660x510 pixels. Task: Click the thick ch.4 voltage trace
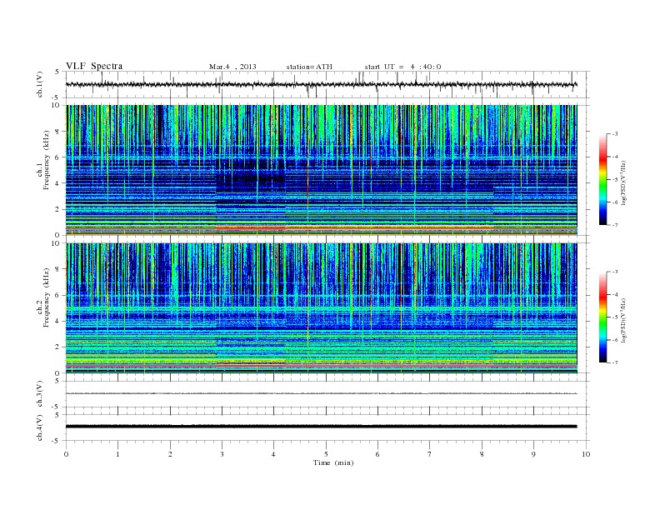[321, 427]
